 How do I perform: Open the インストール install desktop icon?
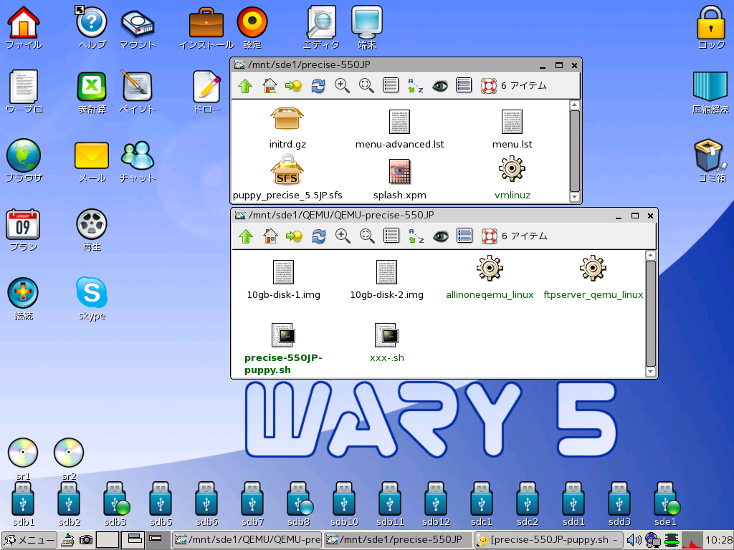click(x=206, y=28)
